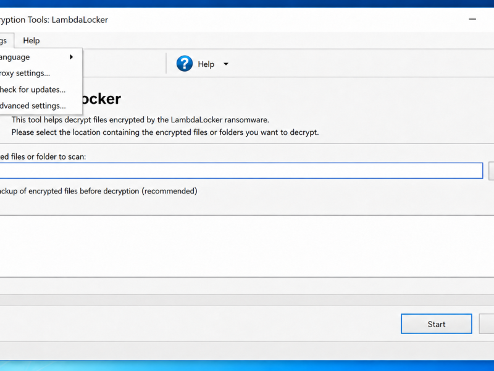Screen dimensions: 494x371
Task: Click 'This tool helps decrypt files' description text
Action: 140,120
